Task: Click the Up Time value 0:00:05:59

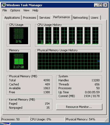Action: tap(92, 92)
